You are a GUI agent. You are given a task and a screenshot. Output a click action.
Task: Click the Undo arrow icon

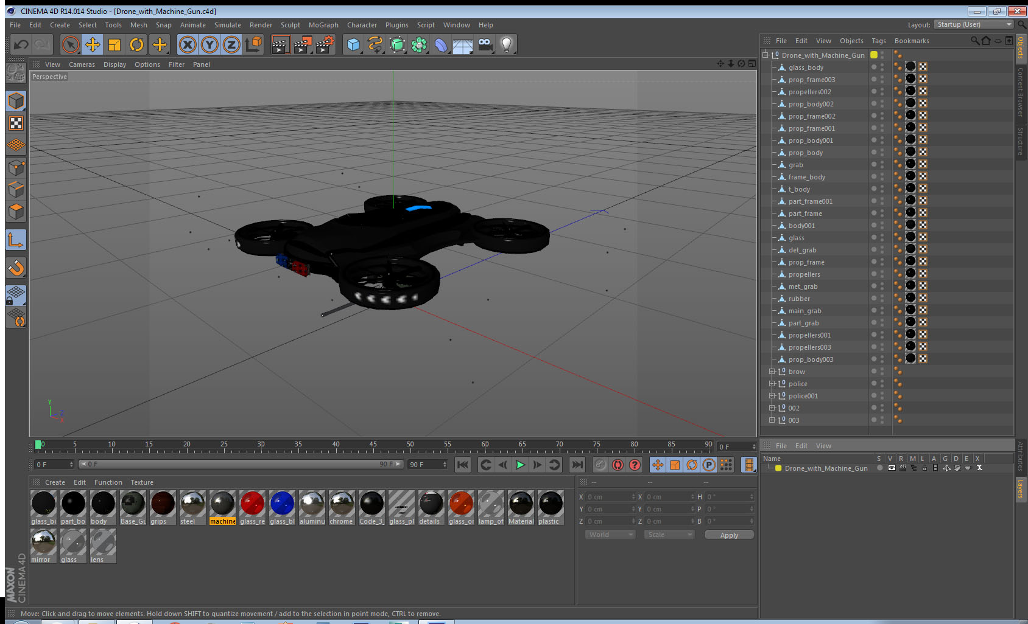pos(21,44)
